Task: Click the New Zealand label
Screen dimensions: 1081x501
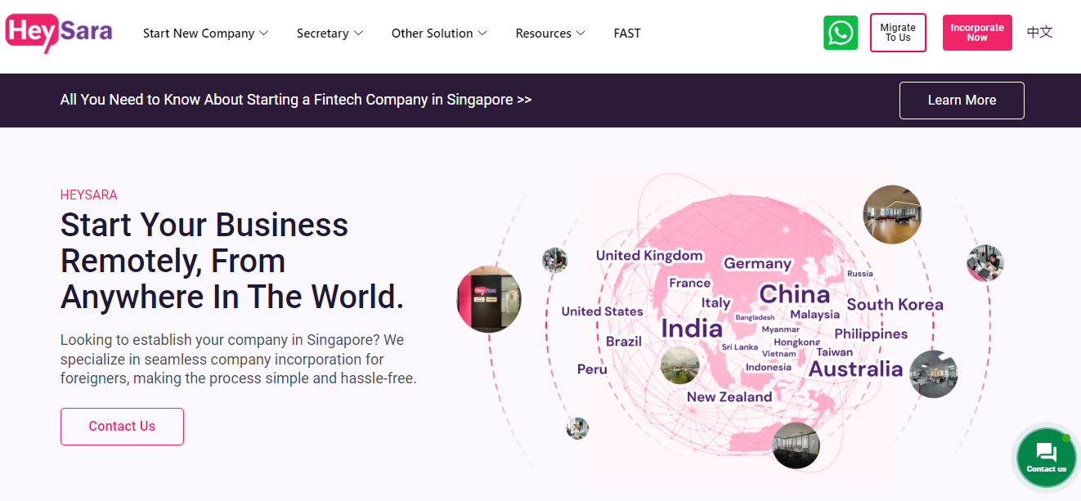Action: click(729, 397)
